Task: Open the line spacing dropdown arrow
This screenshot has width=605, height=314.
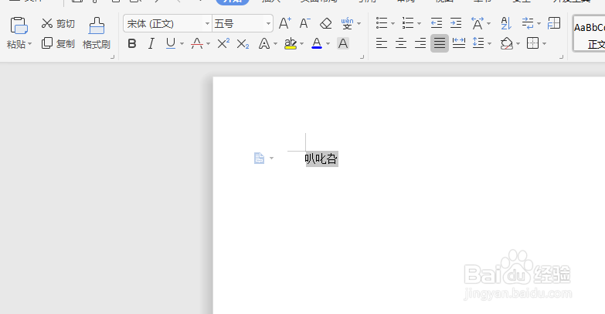Action: (x=490, y=43)
